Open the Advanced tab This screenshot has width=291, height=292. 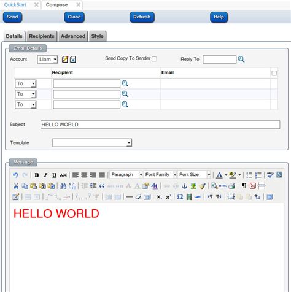click(x=73, y=36)
